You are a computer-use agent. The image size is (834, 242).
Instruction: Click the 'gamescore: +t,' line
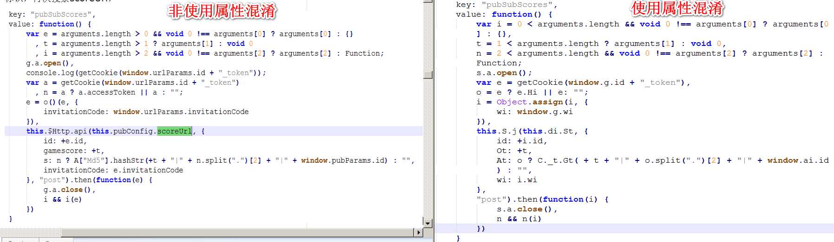coord(74,151)
